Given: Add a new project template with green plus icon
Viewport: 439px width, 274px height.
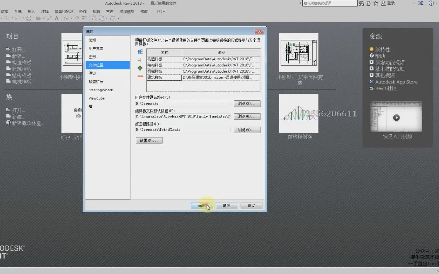Looking at the screenshot, I should tap(140, 68).
